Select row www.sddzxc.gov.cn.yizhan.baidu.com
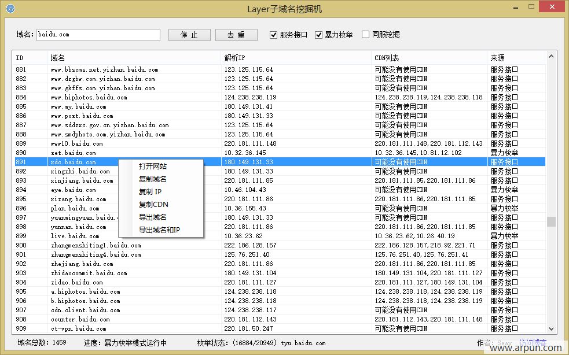The image size is (569, 355). 280,125
